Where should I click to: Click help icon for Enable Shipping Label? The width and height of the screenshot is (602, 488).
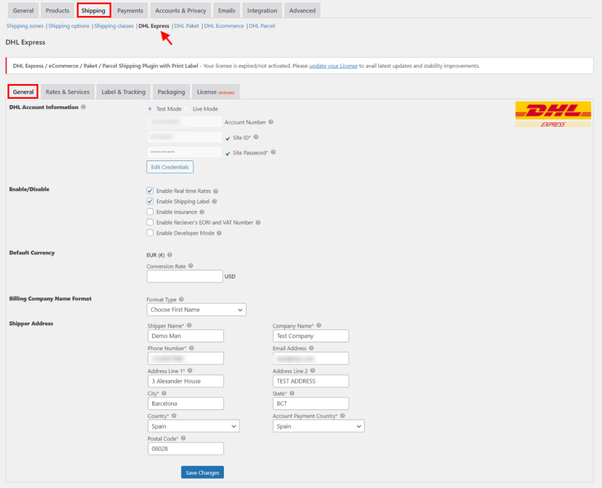pyautogui.click(x=215, y=202)
